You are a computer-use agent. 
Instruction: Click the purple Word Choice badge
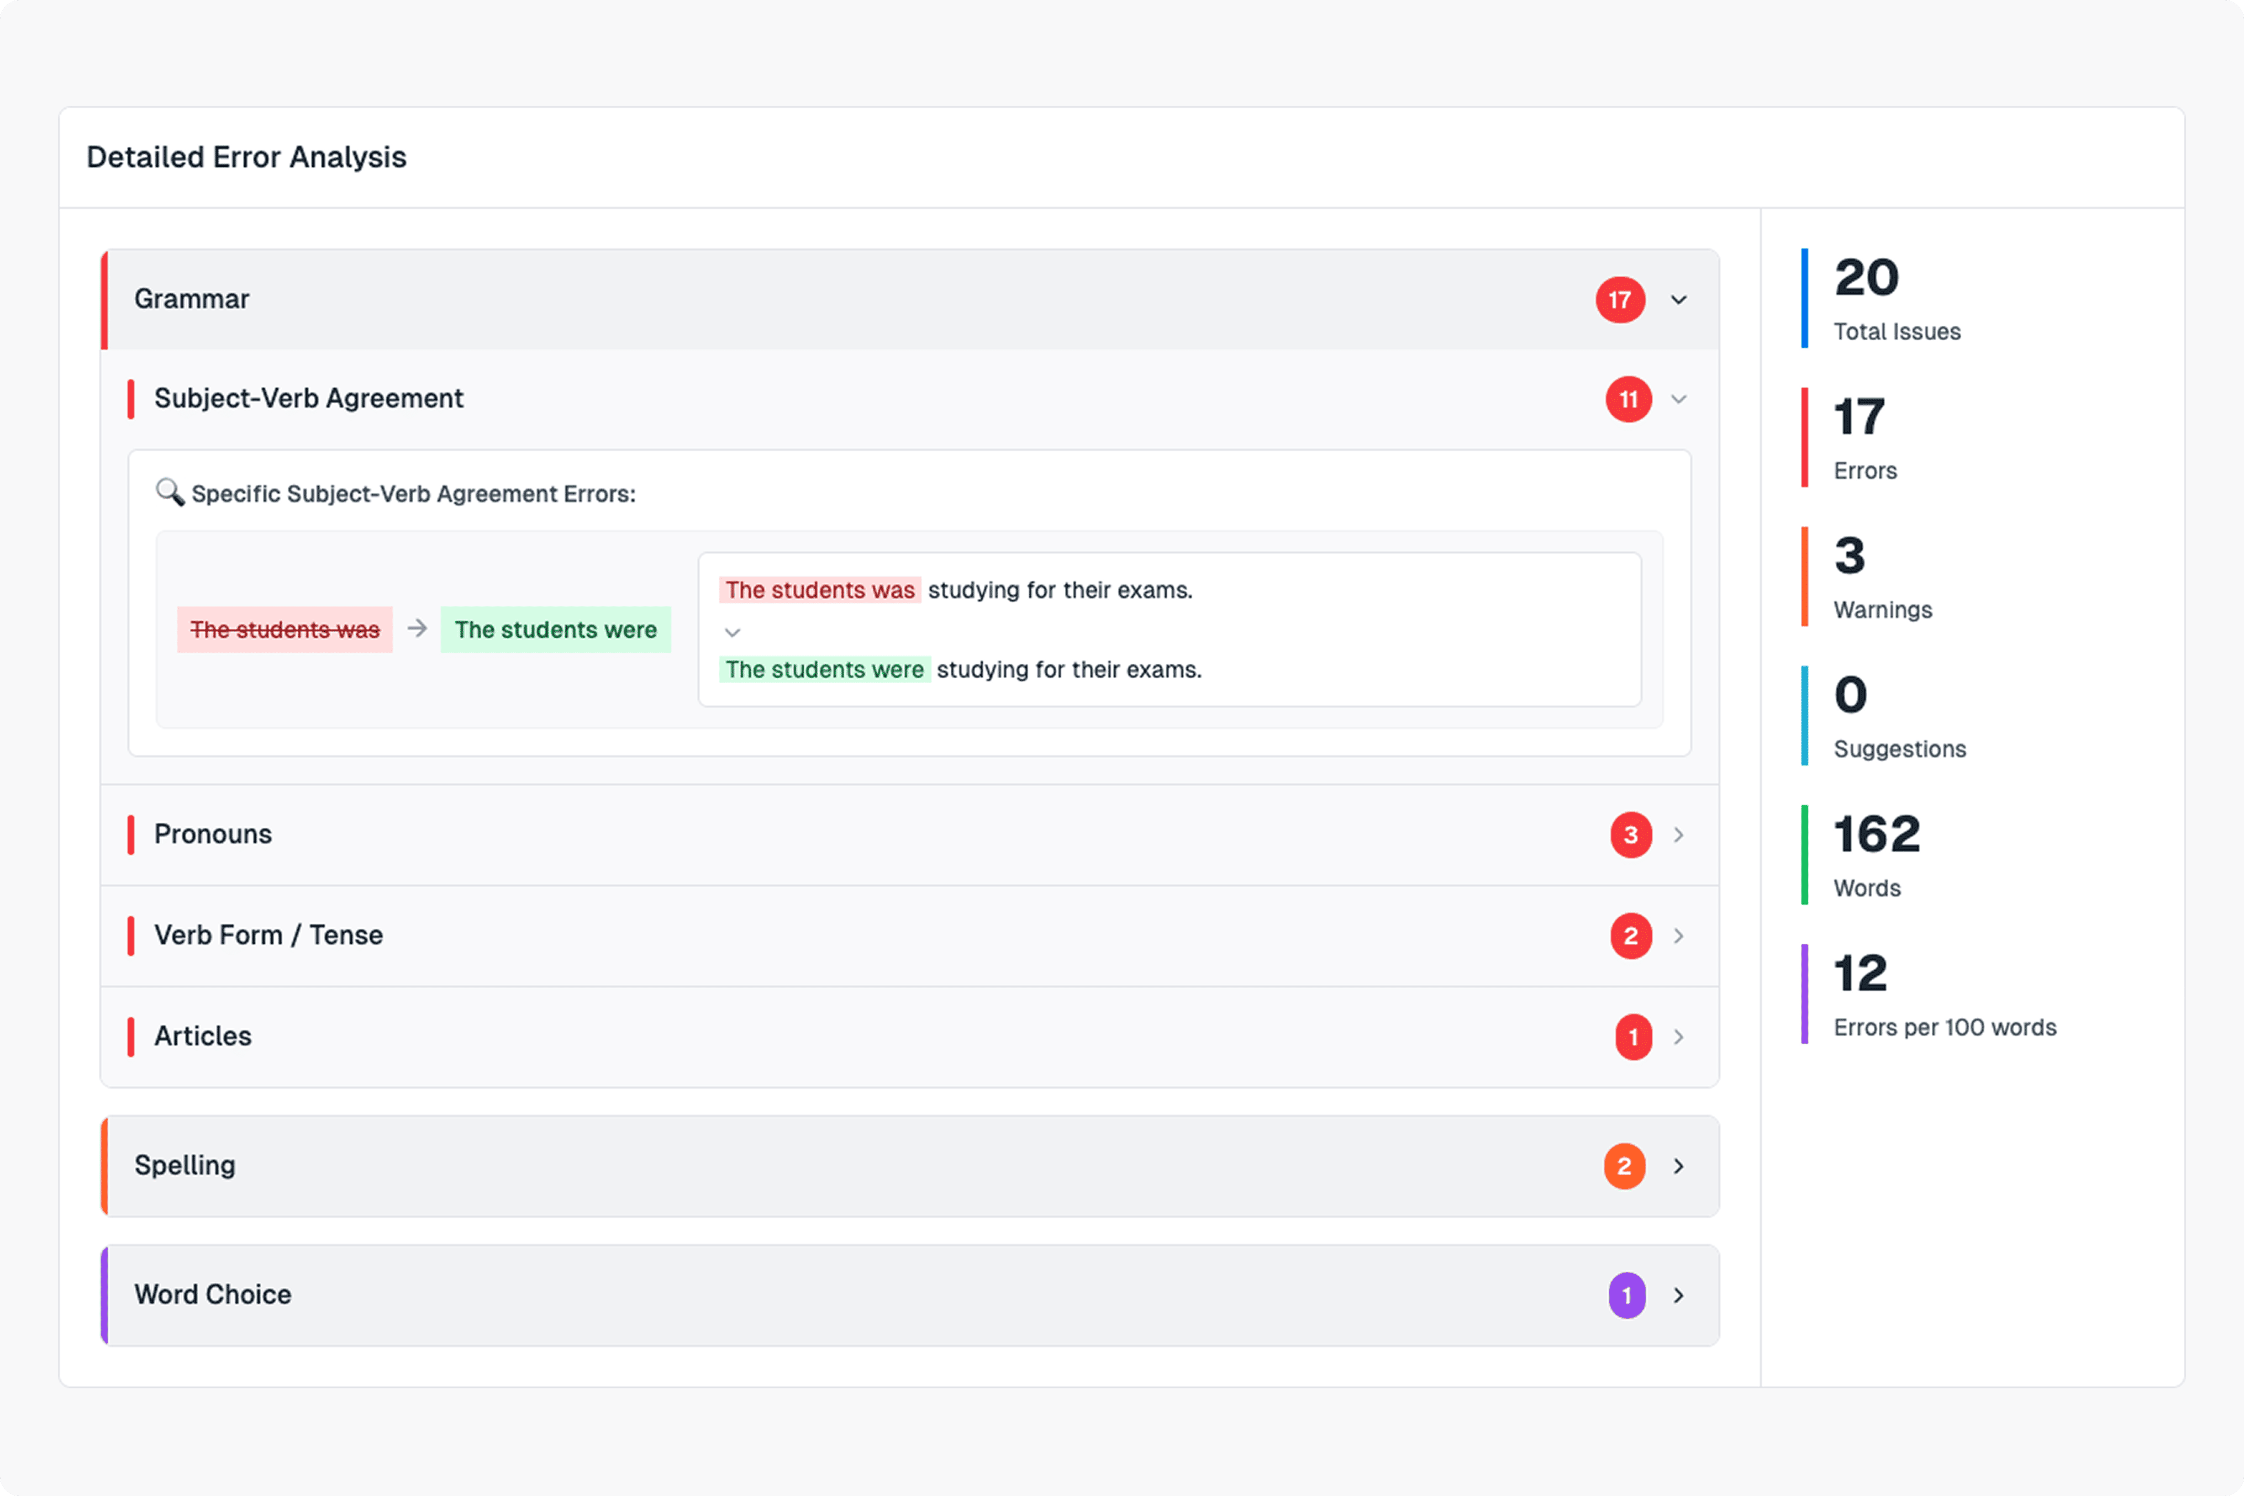(x=1626, y=1296)
